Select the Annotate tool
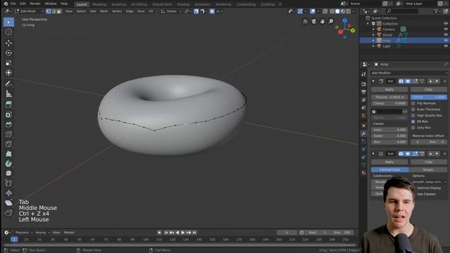Image resolution: width=450 pixels, height=253 pixels. click(8, 84)
